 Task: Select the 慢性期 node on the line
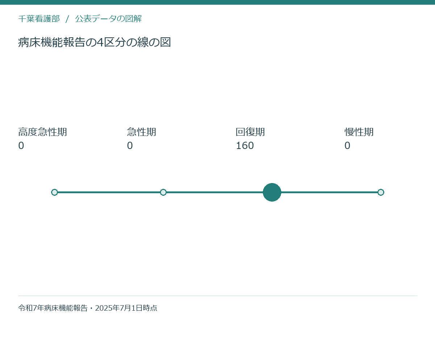(381, 192)
